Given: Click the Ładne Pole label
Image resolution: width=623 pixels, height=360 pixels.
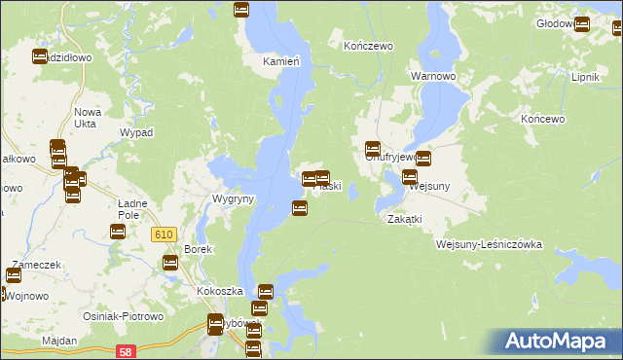Looking at the screenshot, I should [132, 209].
